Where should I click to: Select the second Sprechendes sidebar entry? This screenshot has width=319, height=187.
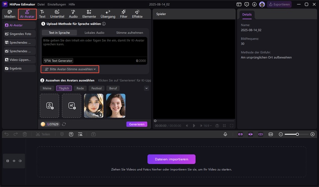[x=20, y=51]
